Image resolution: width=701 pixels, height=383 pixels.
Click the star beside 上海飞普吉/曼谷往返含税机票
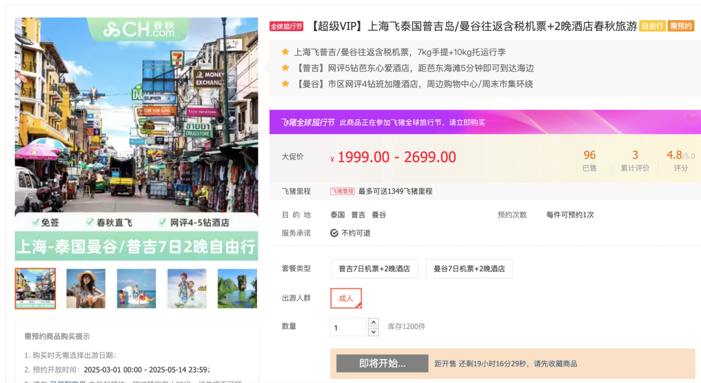pyautogui.click(x=285, y=52)
